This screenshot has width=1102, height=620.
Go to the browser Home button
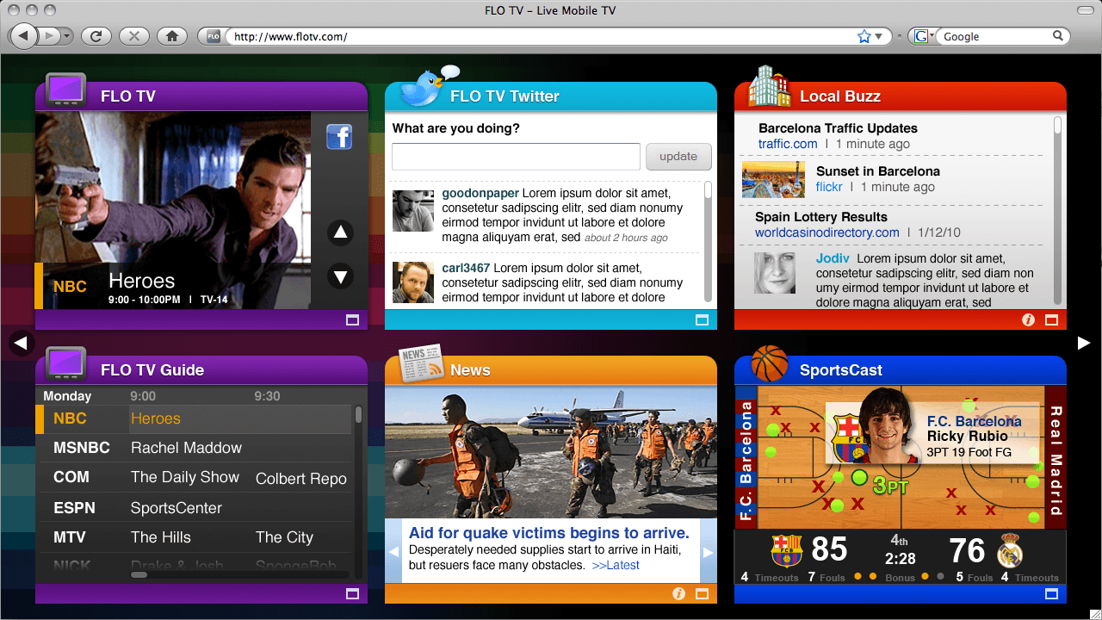click(x=172, y=36)
